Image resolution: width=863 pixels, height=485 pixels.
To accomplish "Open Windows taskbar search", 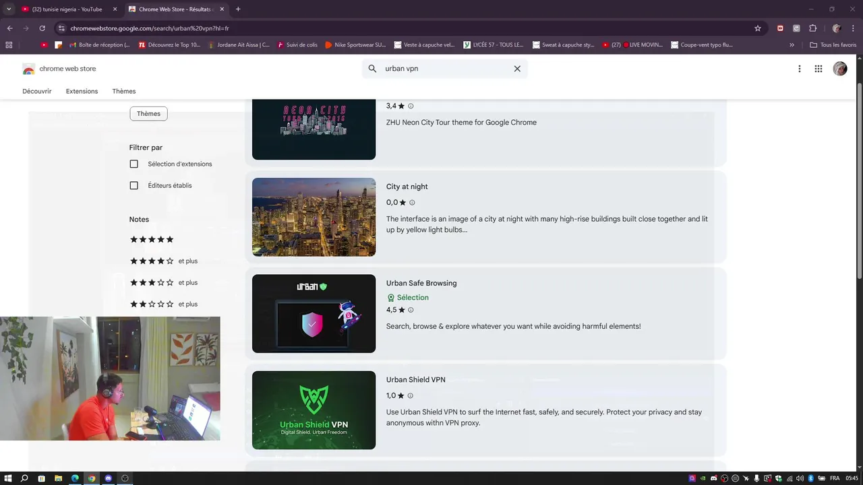I will 24,478.
